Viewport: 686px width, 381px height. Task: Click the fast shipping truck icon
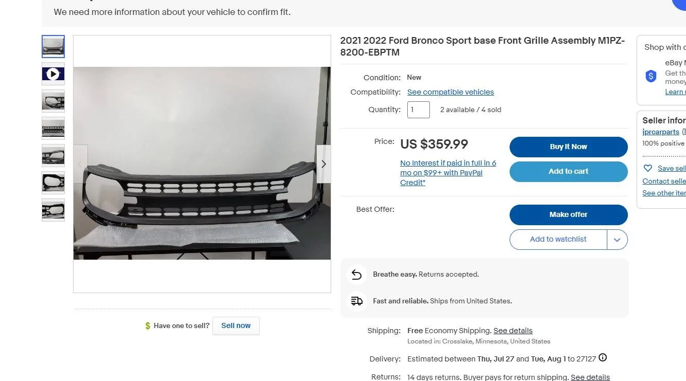pyautogui.click(x=356, y=301)
